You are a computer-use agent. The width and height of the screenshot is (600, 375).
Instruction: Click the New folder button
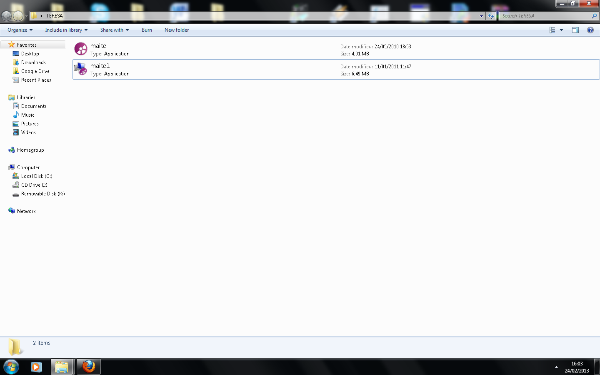tap(177, 30)
